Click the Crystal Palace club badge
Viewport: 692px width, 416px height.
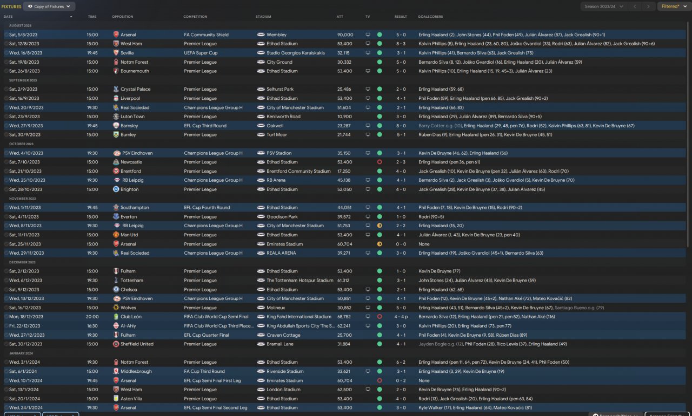point(116,89)
